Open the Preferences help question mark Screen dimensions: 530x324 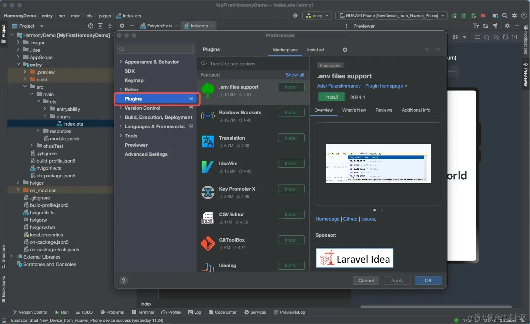[124, 280]
